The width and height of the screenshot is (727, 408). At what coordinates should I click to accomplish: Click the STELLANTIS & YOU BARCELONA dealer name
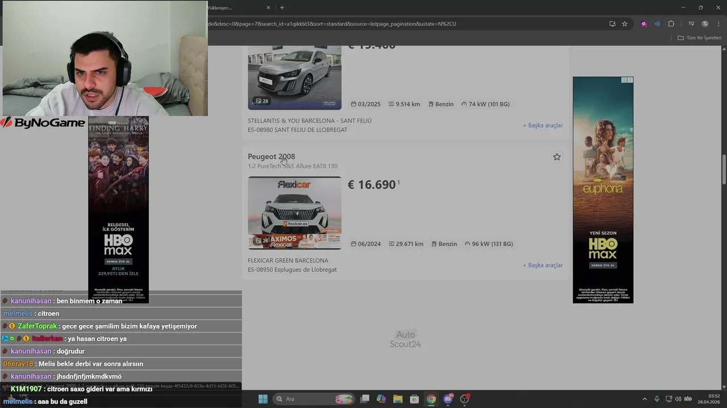pyautogui.click(x=310, y=121)
